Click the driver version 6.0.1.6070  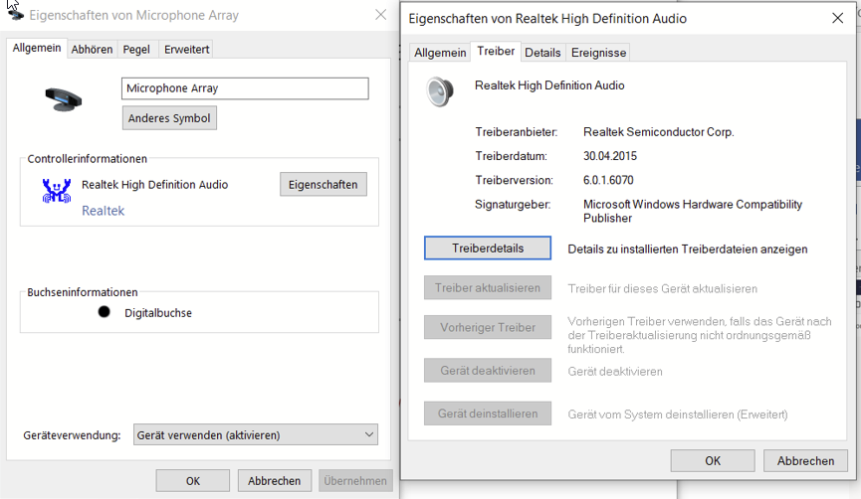608,180
